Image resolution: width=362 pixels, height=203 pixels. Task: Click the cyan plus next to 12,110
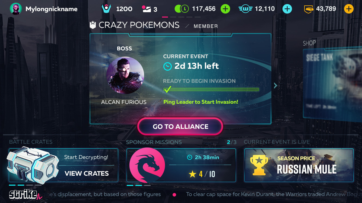coord(287,9)
